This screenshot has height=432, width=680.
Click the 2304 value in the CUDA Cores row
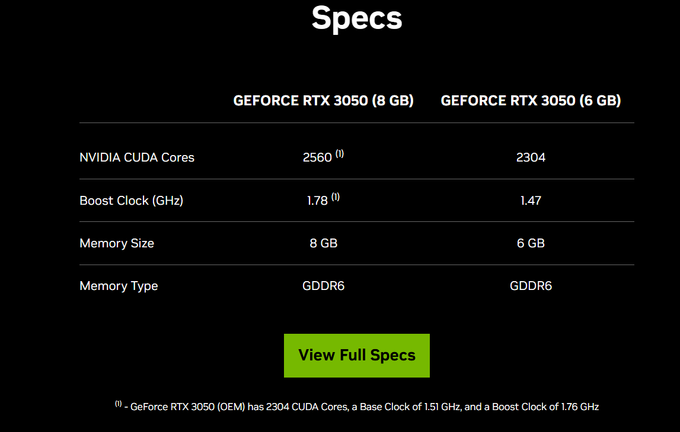tap(531, 157)
